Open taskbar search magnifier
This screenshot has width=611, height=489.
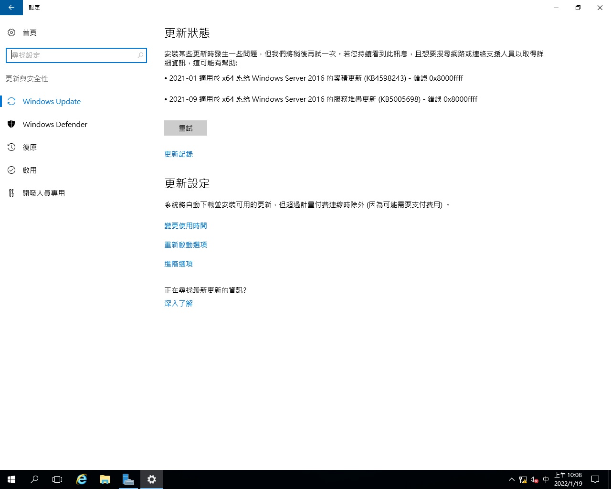(34, 479)
